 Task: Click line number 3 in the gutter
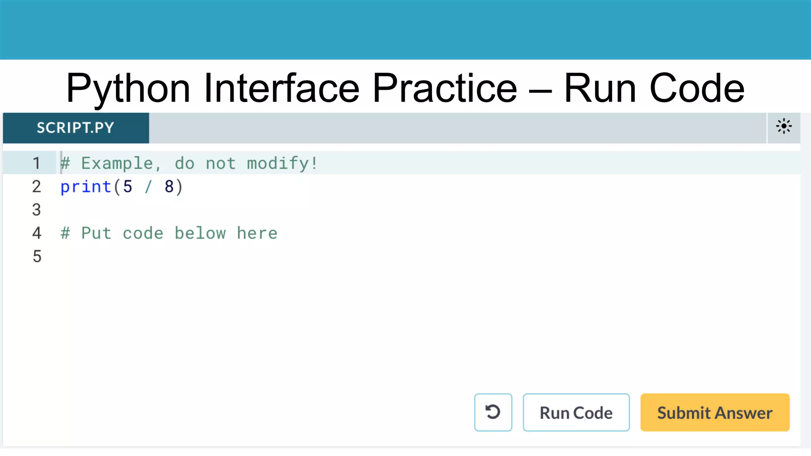pyautogui.click(x=36, y=210)
